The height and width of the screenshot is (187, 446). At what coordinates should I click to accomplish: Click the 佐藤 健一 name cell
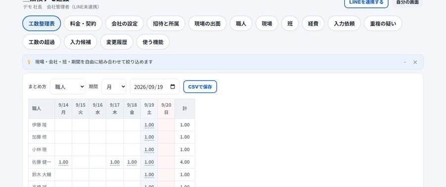[42, 162]
